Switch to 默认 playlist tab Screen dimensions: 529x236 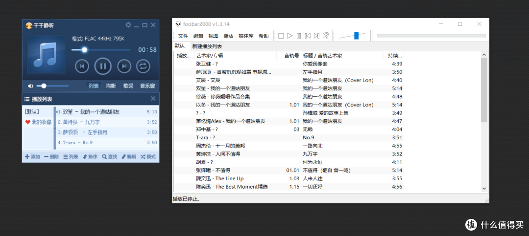tap(180, 46)
